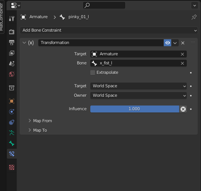This screenshot has height=191, width=201.
Task: Clear the Target Armature field
Action: click(x=182, y=54)
